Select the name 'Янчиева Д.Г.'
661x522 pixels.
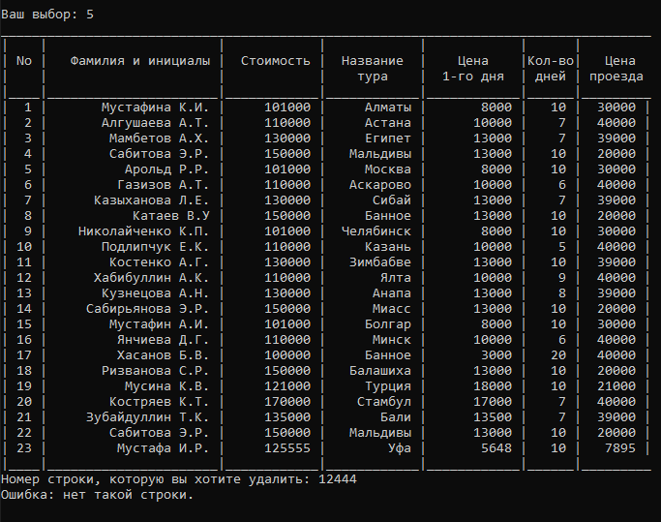[163, 340]
